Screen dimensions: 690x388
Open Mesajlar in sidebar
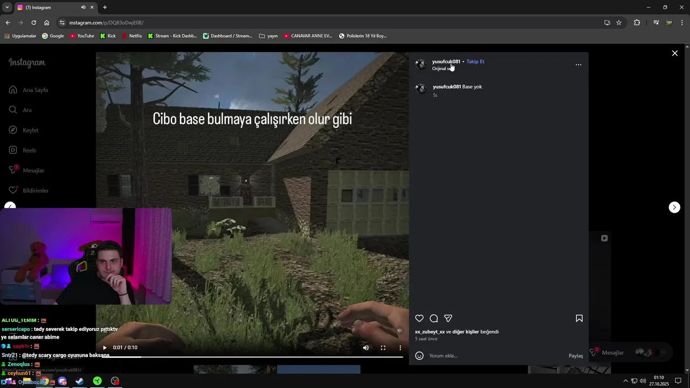(x=26, y=170)
